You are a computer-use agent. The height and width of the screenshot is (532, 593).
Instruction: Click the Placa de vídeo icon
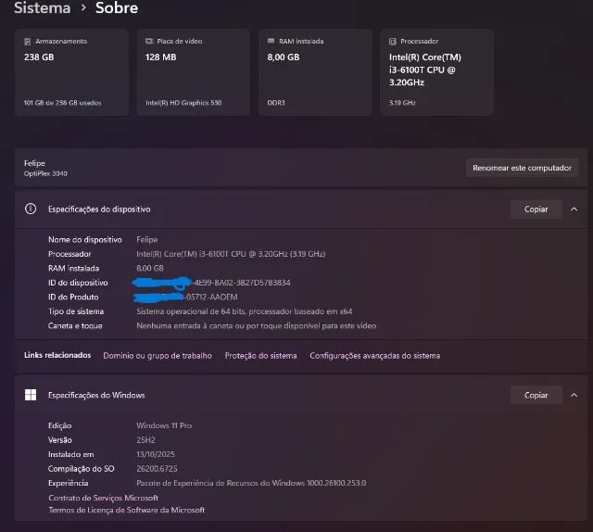point(150,42)
